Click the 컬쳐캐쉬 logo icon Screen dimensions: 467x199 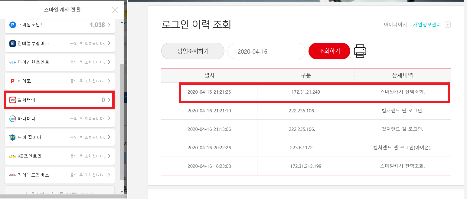(x=12, y=100)
